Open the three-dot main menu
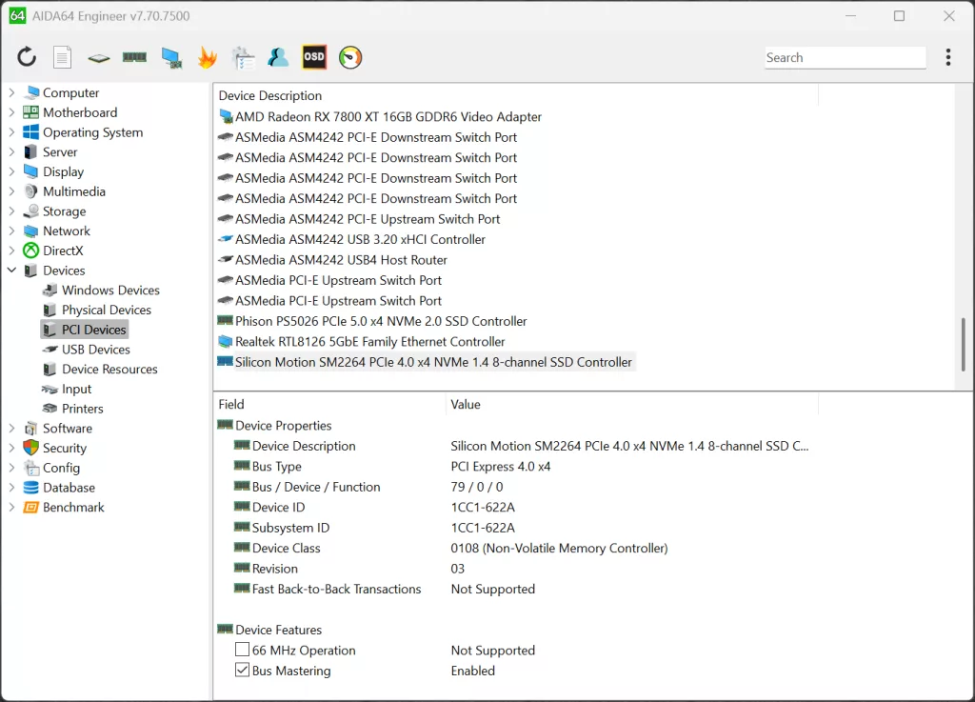Viewport: 975px width, 702px height. (x=947, y=57)
